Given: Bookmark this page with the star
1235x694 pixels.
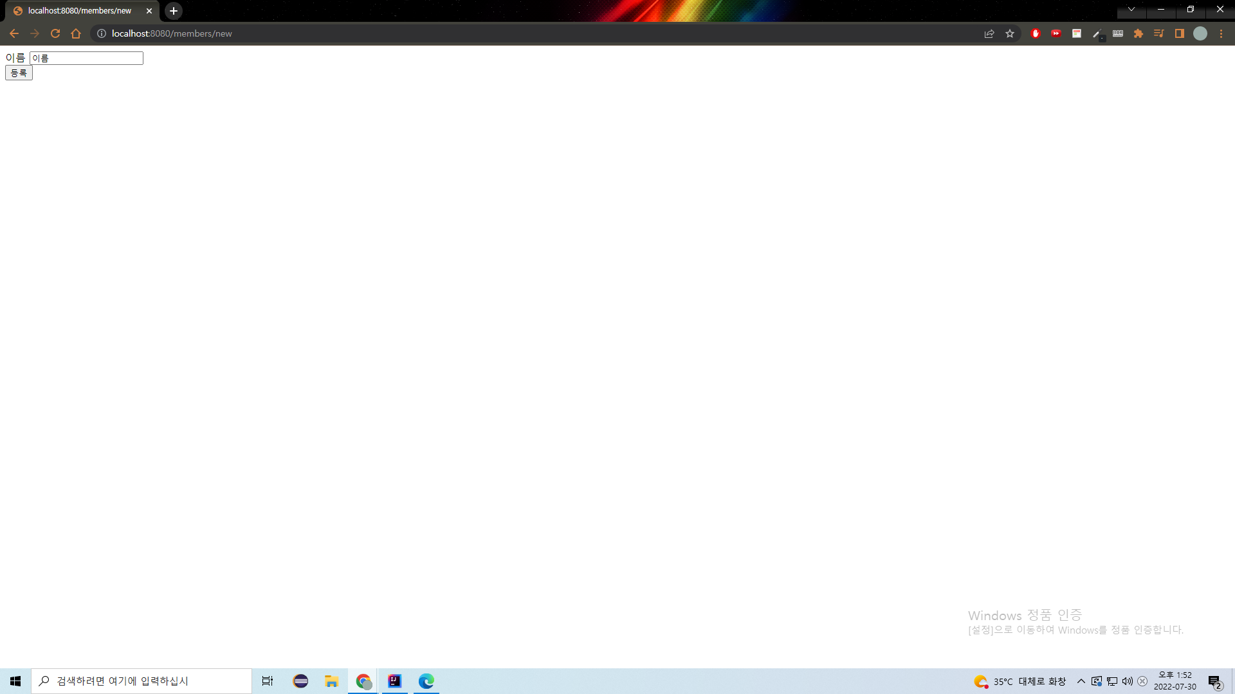Looking at the screenshot, I should tap(1010, 33).
